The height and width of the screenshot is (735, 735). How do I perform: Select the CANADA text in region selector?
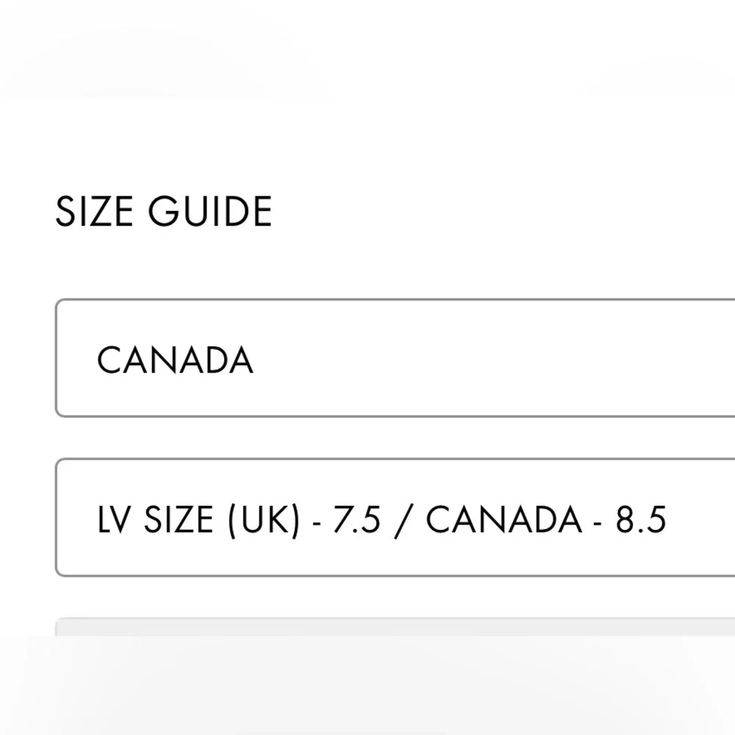(175, 360)
